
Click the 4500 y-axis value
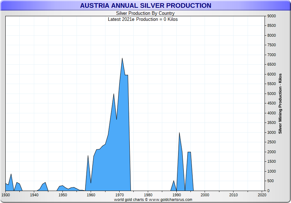coord(272,103)
